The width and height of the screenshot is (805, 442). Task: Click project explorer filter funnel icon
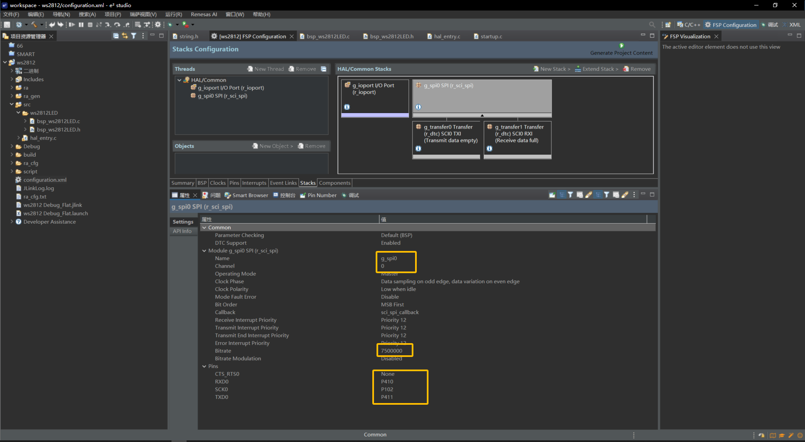pyautogui.click(x=134, y=36)
